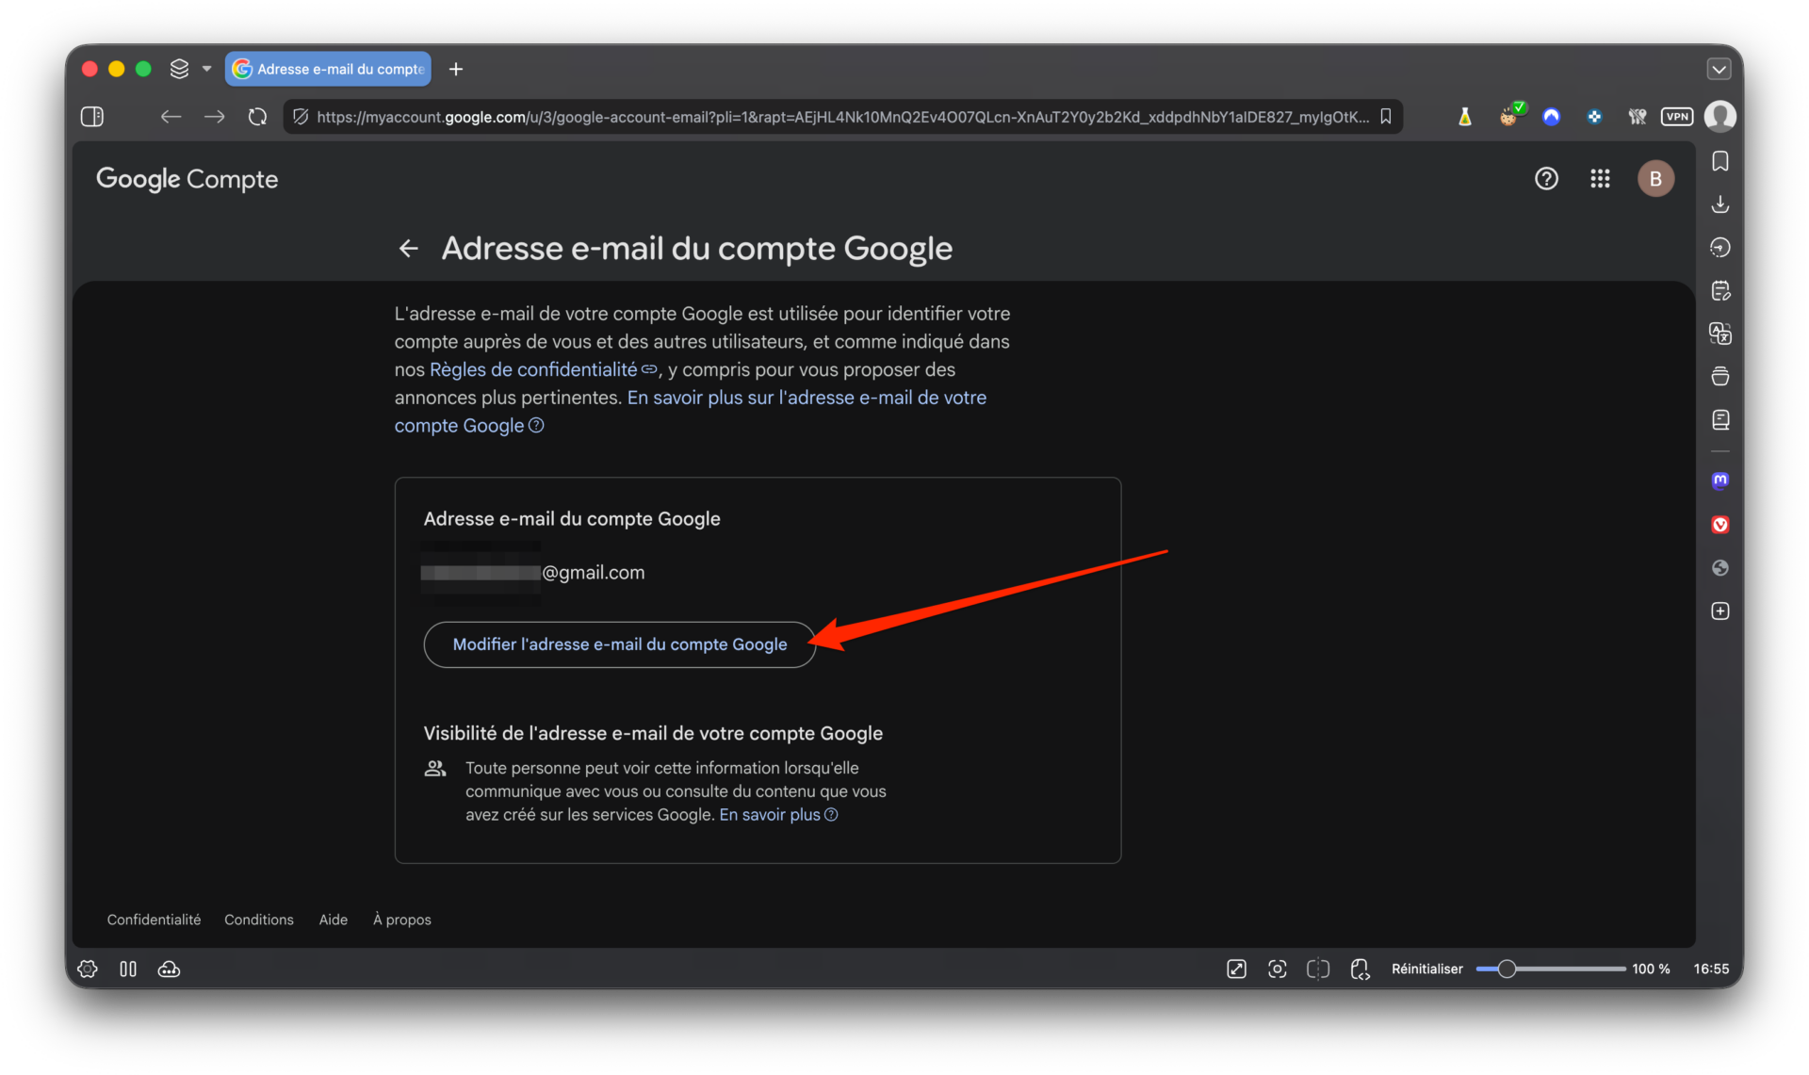Open the Aide footer link
This screenshot has height=1075, width=1809.
[x=334, y=920]
